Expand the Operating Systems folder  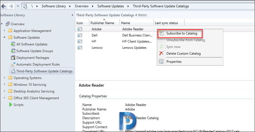(x=4, y=78)
